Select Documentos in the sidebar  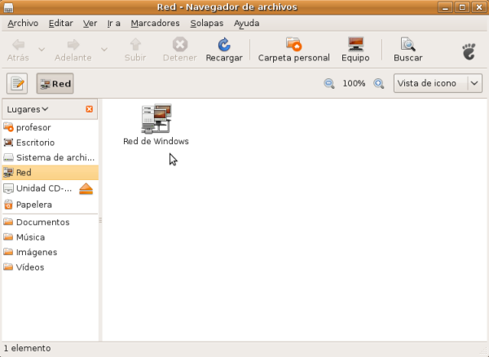click(42, 222)
